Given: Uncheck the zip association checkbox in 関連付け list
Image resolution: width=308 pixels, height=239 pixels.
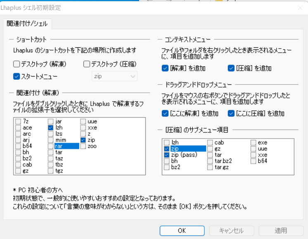Looking at the screenshot, I should tap(83, 140).
